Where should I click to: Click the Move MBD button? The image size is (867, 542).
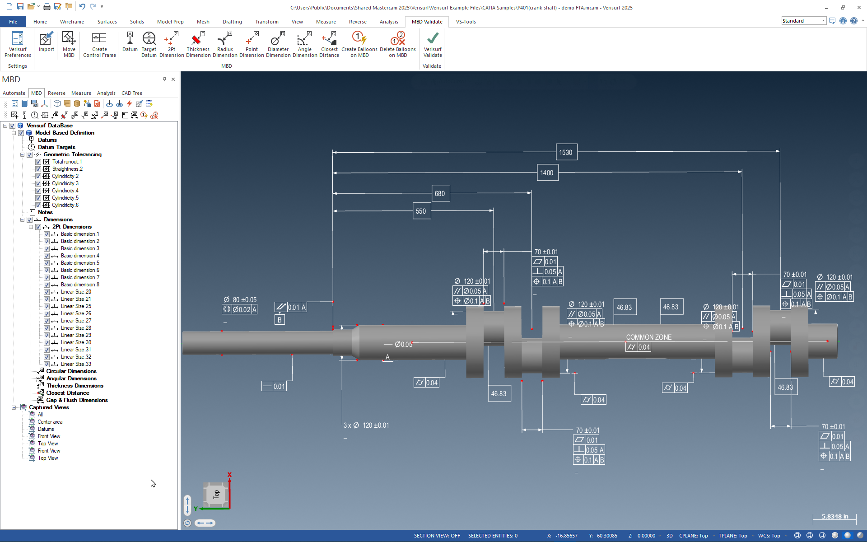[x=69, y=44]
